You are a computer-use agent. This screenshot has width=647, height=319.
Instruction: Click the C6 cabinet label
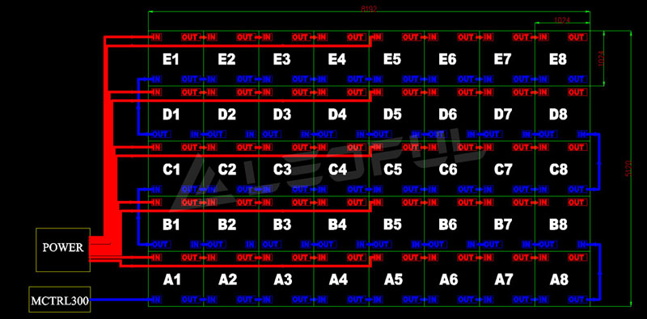[448, 170]
